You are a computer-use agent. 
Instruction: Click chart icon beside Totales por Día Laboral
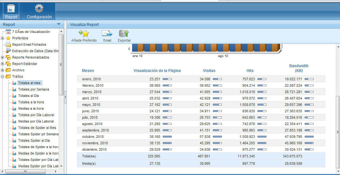(x=14, y=115)
